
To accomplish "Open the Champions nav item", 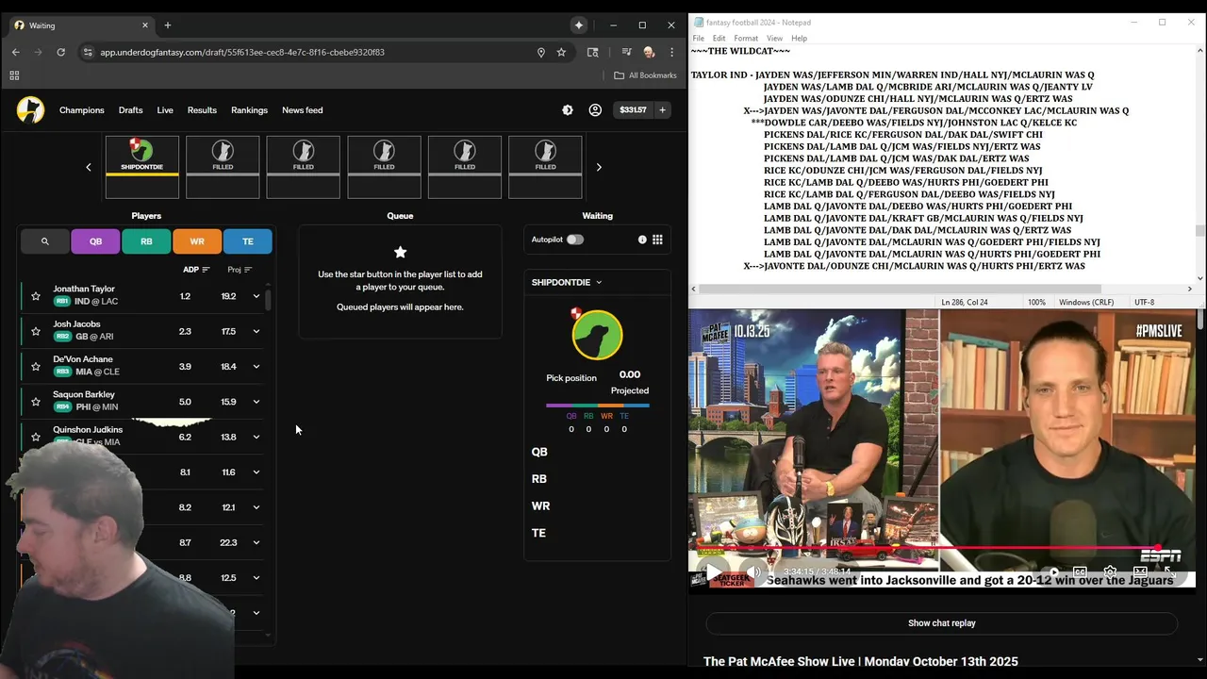I will pyautogui.click(x=82, y=110).
